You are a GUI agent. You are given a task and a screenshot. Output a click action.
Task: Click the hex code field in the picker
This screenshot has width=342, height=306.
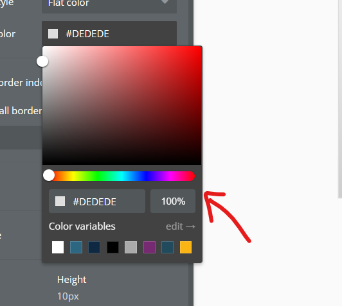[97, 201]
